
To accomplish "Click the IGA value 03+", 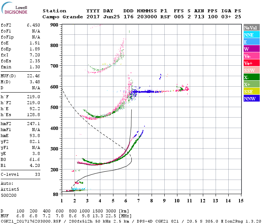I will pos(226,17).
